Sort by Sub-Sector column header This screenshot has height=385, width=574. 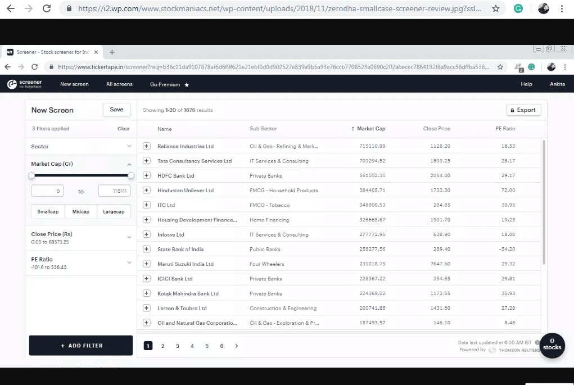coord(263,129)
